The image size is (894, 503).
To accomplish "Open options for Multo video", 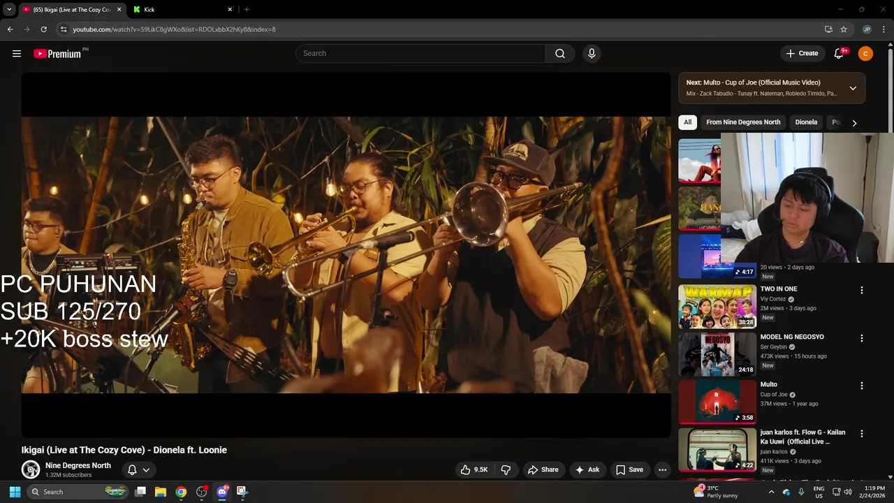I will (x=861, y=386).
